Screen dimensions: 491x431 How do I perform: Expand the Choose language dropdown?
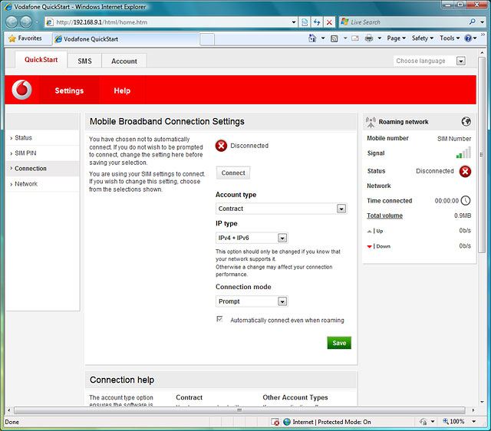coord(461,61)
